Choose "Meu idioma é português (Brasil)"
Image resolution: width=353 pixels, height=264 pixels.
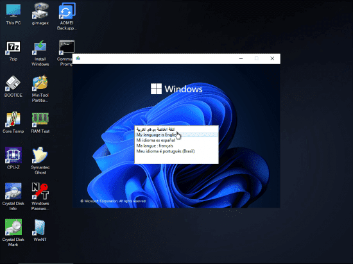[x=176, y=151]
